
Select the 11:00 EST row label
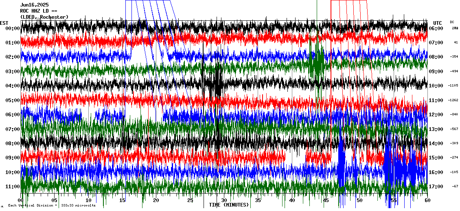coord(12,187)
